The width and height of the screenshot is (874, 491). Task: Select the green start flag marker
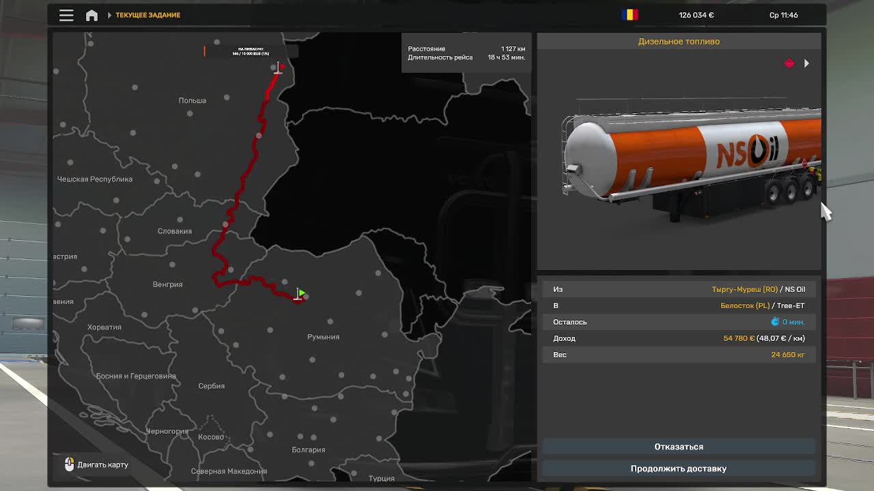[x=300, y=294]
